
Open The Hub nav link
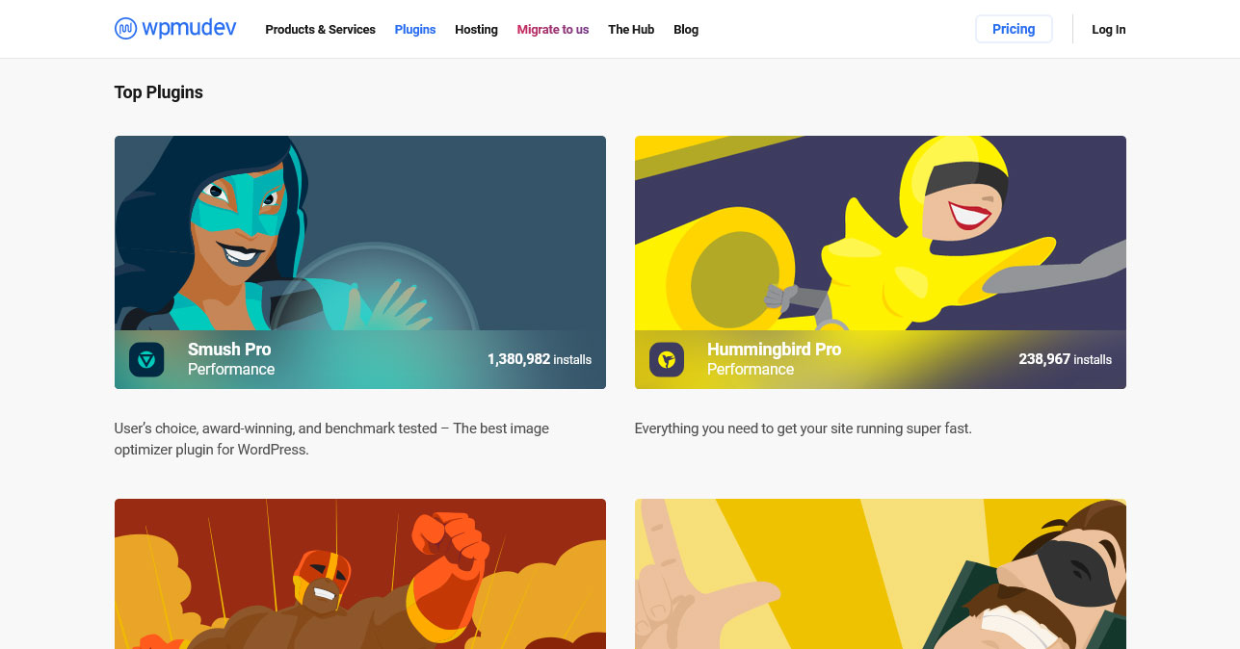pos(631,30)
